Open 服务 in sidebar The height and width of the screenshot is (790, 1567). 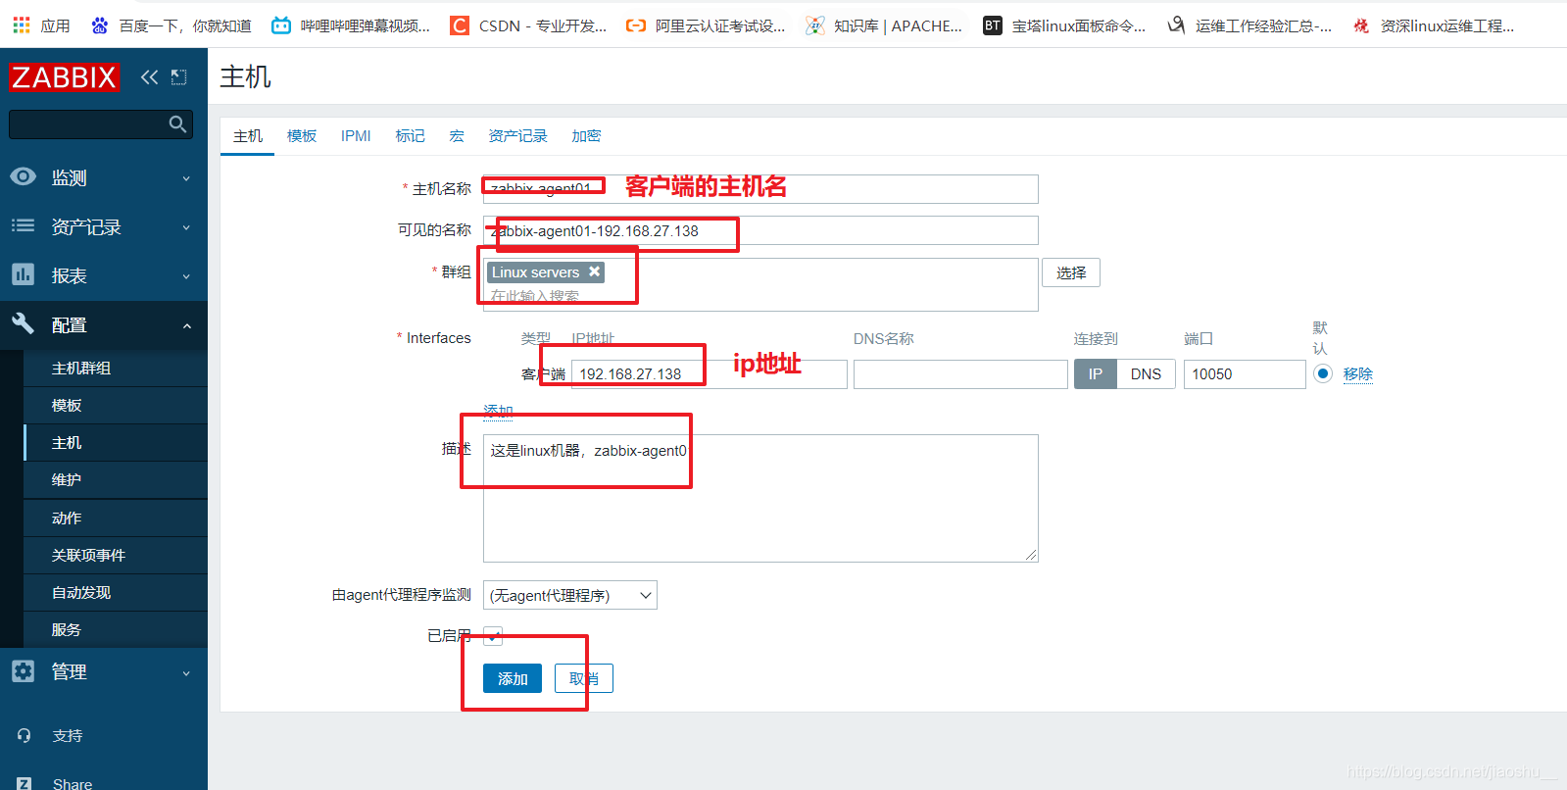point(116,629)
